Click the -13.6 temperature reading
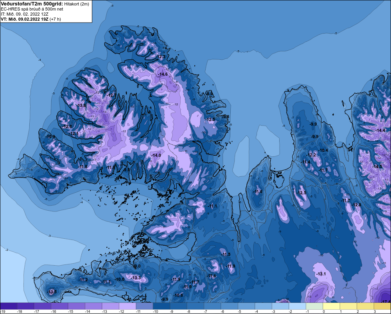Image resolution: width=391 pixels, height=314 pixels. pyautogui.click(x=81, y=105)
